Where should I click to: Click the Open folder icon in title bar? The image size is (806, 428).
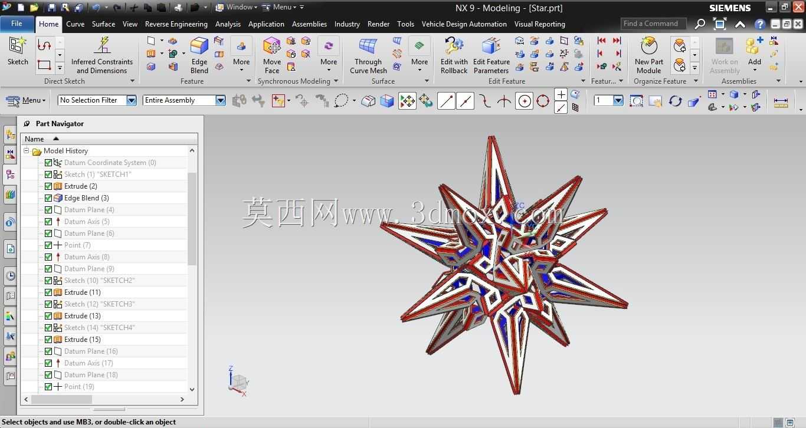pyautogui.click(x=34, y=8)
